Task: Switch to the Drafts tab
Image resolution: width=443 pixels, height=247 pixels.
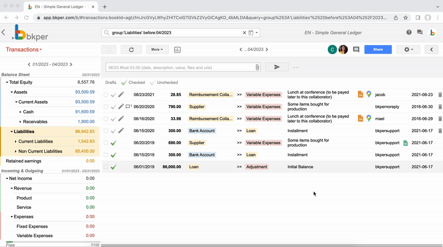Action: pyautogui.click(x=111, y=82)
